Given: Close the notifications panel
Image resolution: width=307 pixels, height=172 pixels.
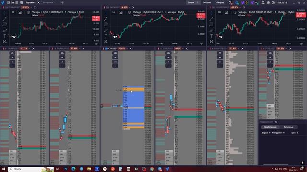Looking at the screenshot, I should tap(276, 122).
